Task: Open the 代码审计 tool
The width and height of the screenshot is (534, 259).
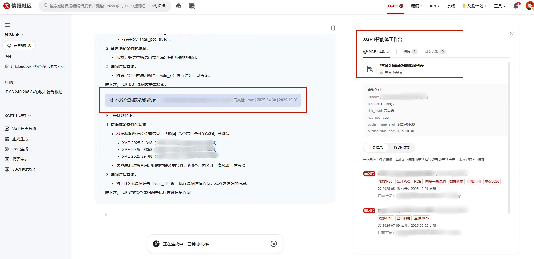Action: [20, 159]
